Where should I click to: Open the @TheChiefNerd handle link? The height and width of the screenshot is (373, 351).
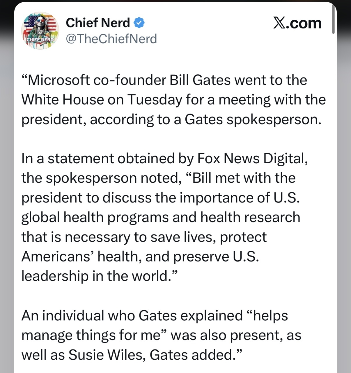pos(111,39)
